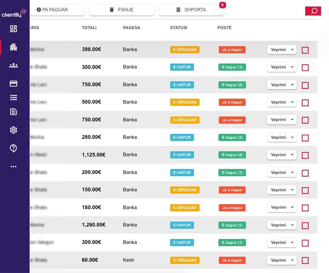Open the SHPORTA basket button
329x273 pixels.
tap(191, 10)
